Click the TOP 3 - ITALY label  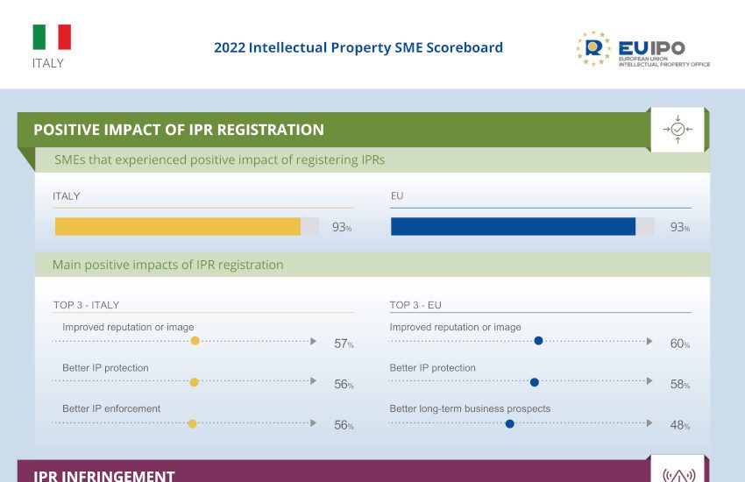86,305
